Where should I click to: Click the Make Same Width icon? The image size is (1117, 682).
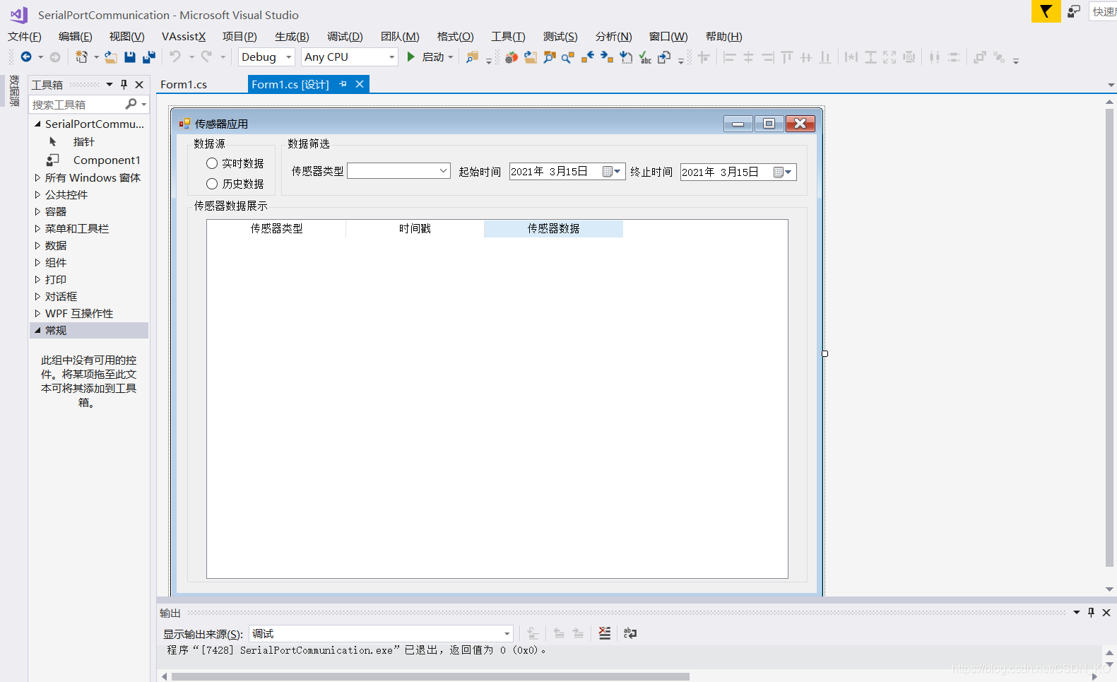coord(851,57)
